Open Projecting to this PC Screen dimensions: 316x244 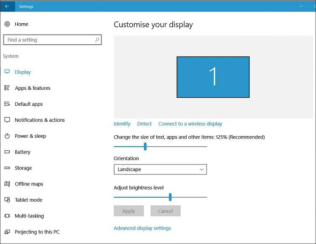[x=37, y=232]
